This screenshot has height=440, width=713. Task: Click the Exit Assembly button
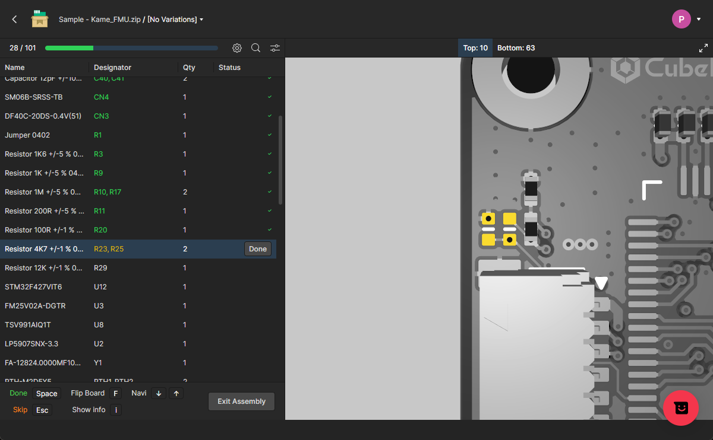(x=241, y=401)
